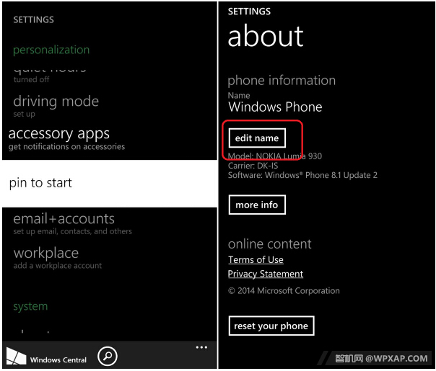
Task: Open the Privacy Statement link
Action: point(265,274)
